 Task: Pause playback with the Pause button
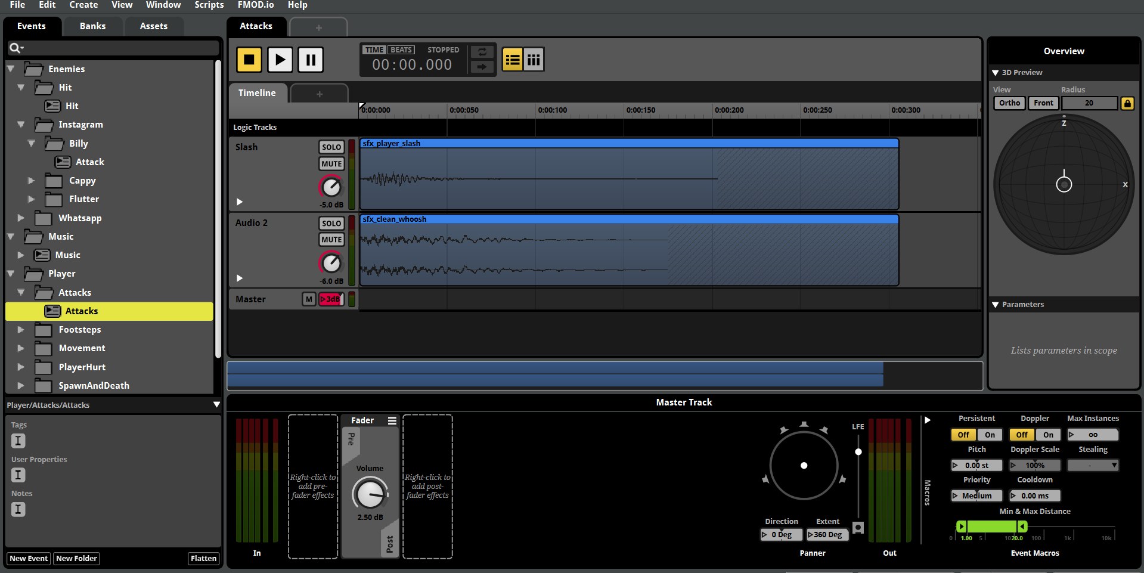(311, 60)
